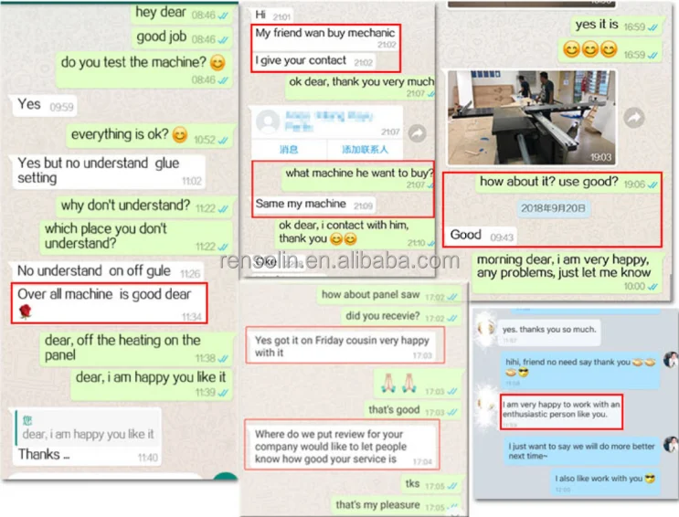Tap the 消息 button on contact card

click(289, 150)
